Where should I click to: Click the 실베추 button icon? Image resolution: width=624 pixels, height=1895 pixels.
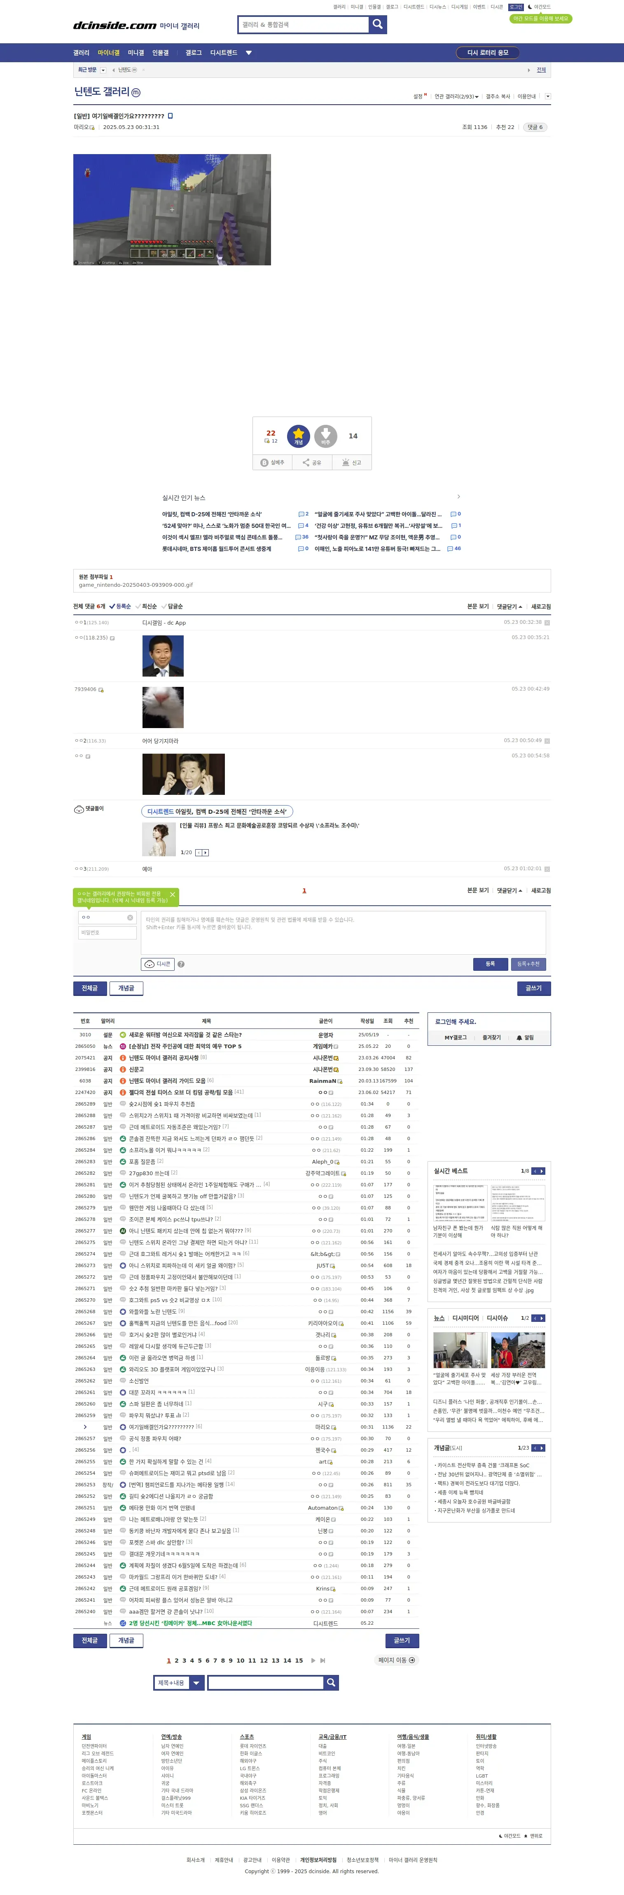264,463
